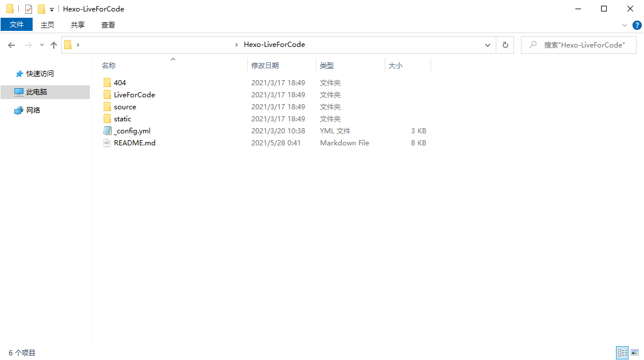Switch to large icons view button

[635, 353]
